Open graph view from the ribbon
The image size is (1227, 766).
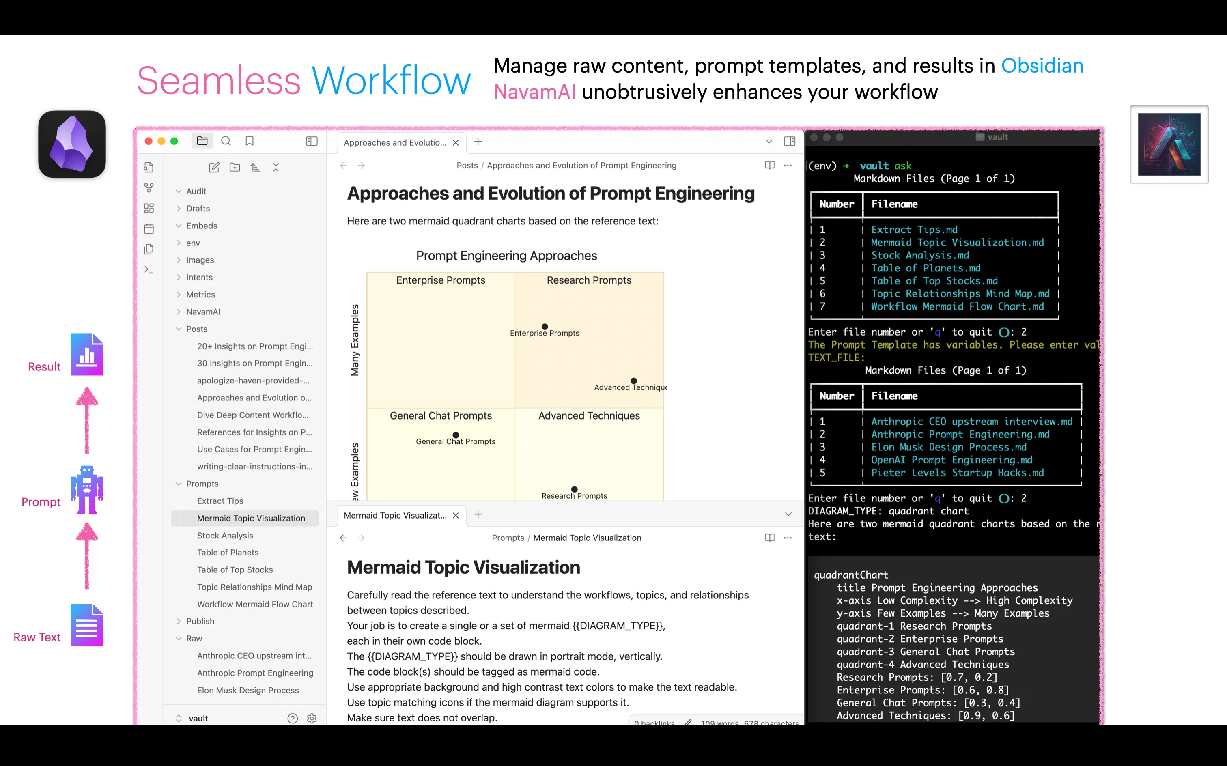click(x=149, y=188)
